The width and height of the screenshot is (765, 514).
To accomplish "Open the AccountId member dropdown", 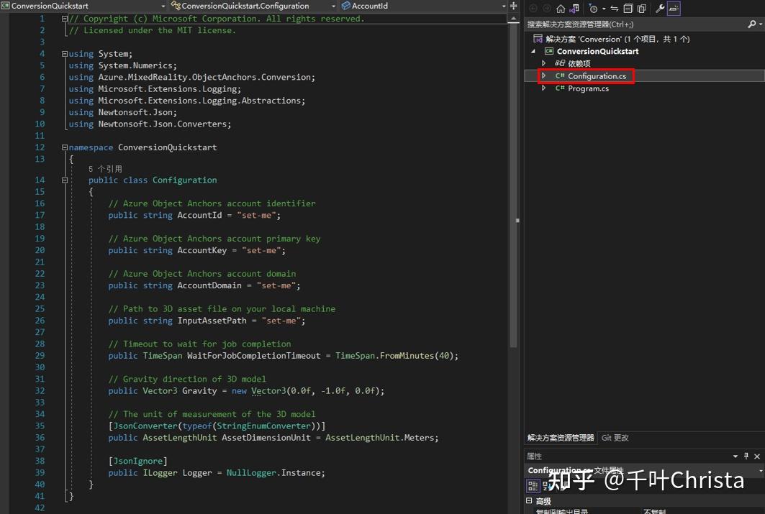I will pyautogui.click(x=504, y=5).
